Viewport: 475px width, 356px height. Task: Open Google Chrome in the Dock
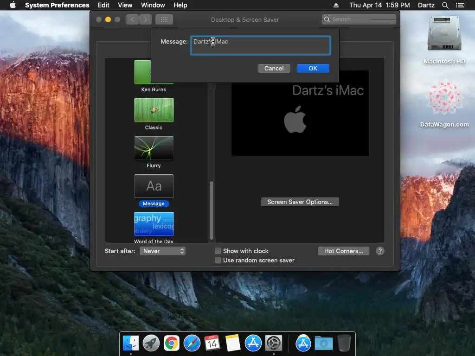[172, 343]
